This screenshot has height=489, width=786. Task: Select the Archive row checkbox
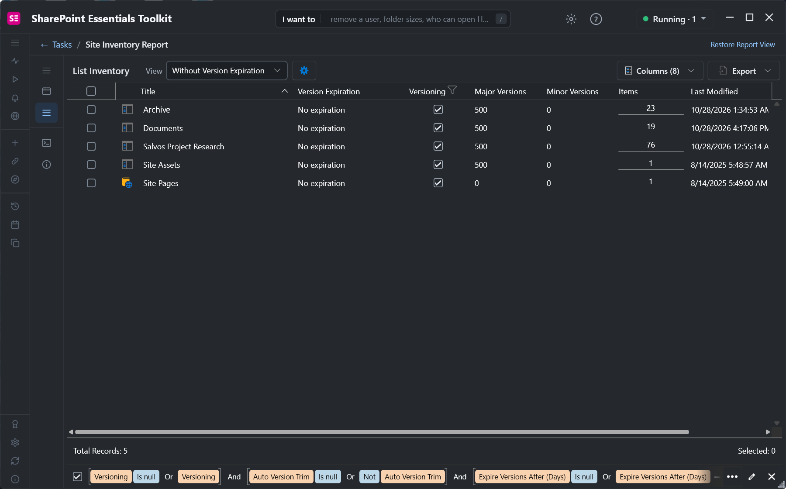tap(91, 110)
